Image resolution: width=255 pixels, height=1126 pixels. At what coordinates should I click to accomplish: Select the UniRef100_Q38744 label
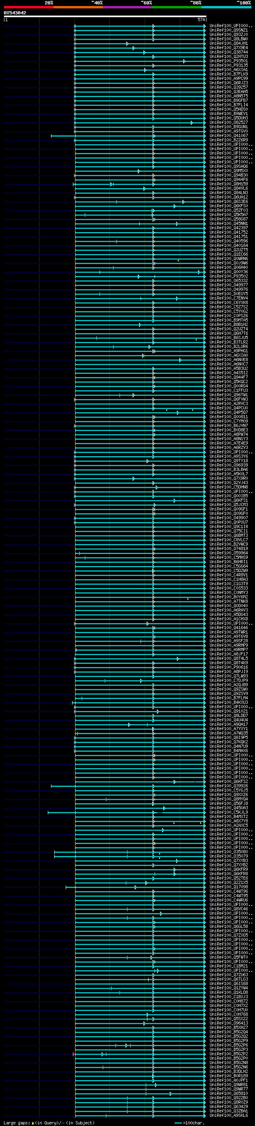pyautogui.click(x=228, y=52)
